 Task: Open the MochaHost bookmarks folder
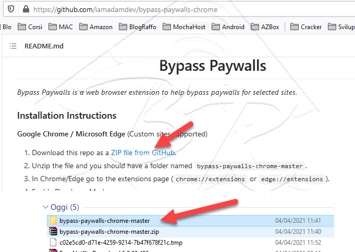[184, 27]
